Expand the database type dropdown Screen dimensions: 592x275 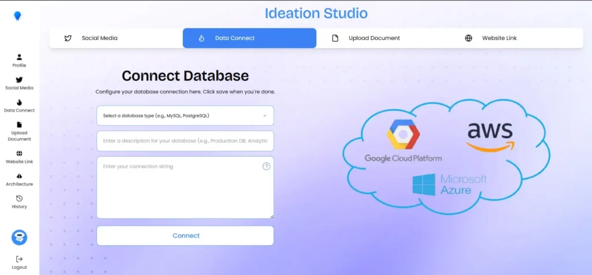184,116
